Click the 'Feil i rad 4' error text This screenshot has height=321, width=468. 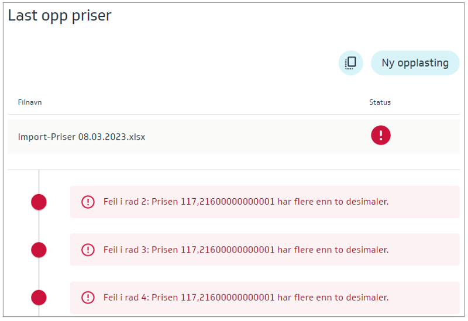coord(126,297)
